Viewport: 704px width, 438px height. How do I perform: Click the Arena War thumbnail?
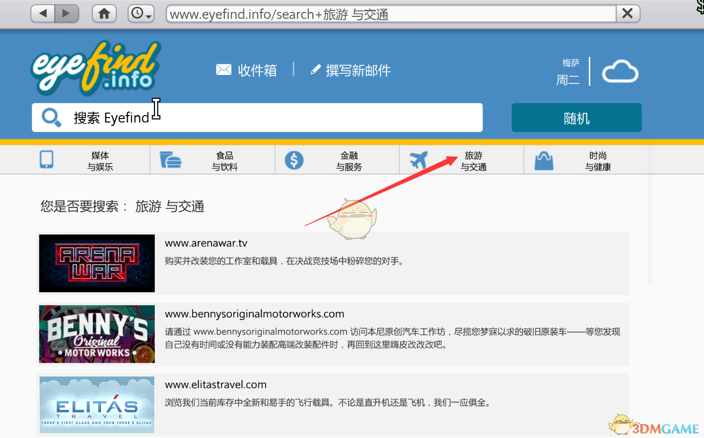pos(97,263)
